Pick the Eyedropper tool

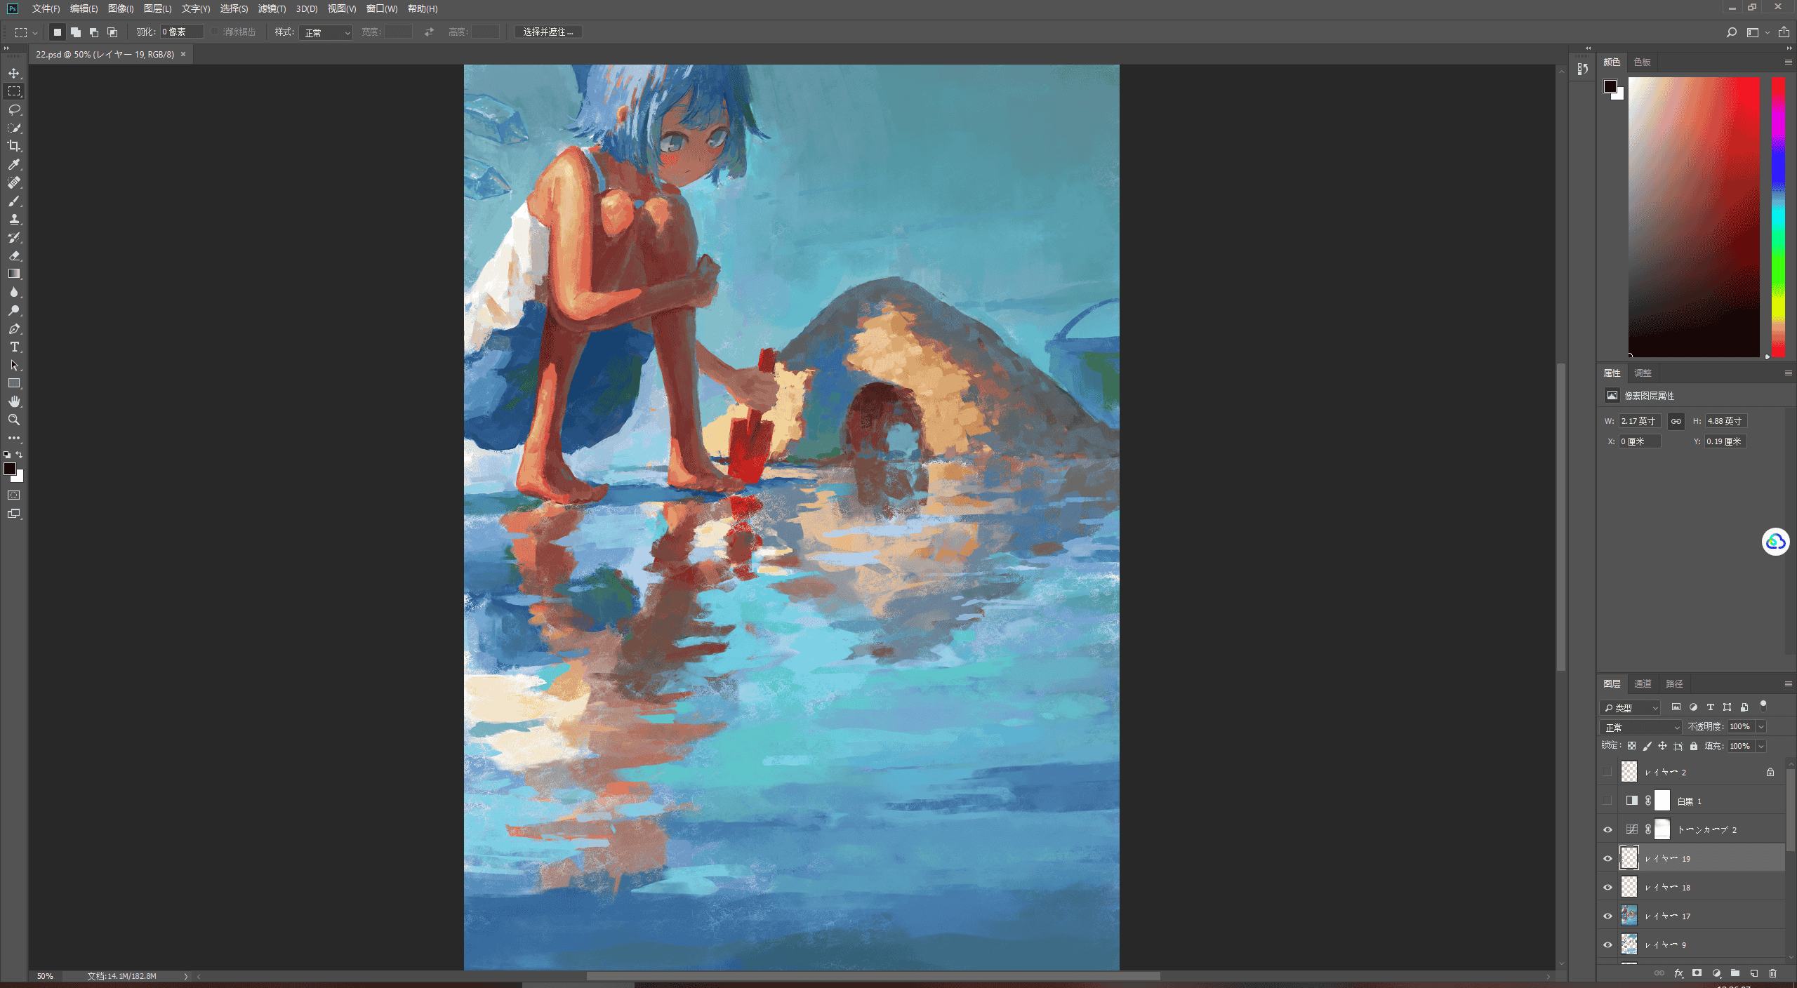click(14, 164)
